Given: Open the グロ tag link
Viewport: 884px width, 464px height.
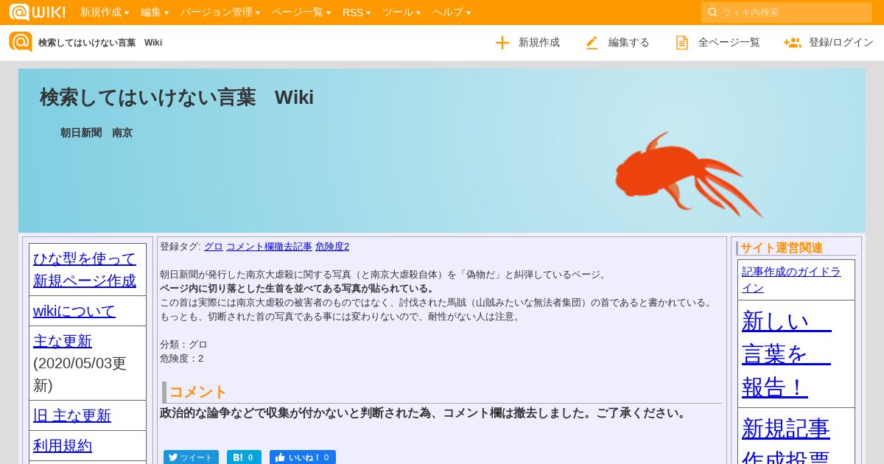Looking at the screenshot, I should coord(214,247).
